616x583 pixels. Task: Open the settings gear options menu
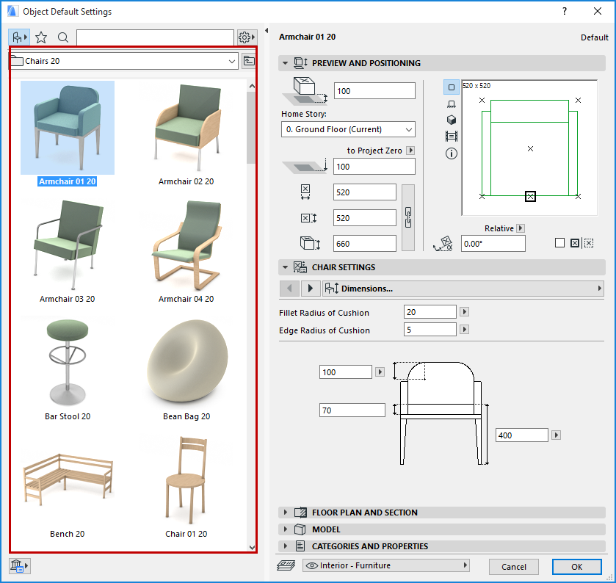coord(247,37)
